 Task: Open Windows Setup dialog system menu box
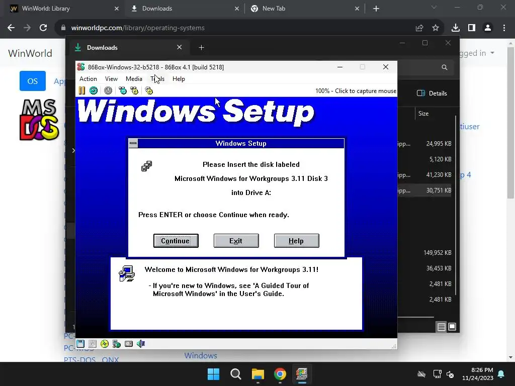point(133,143)
